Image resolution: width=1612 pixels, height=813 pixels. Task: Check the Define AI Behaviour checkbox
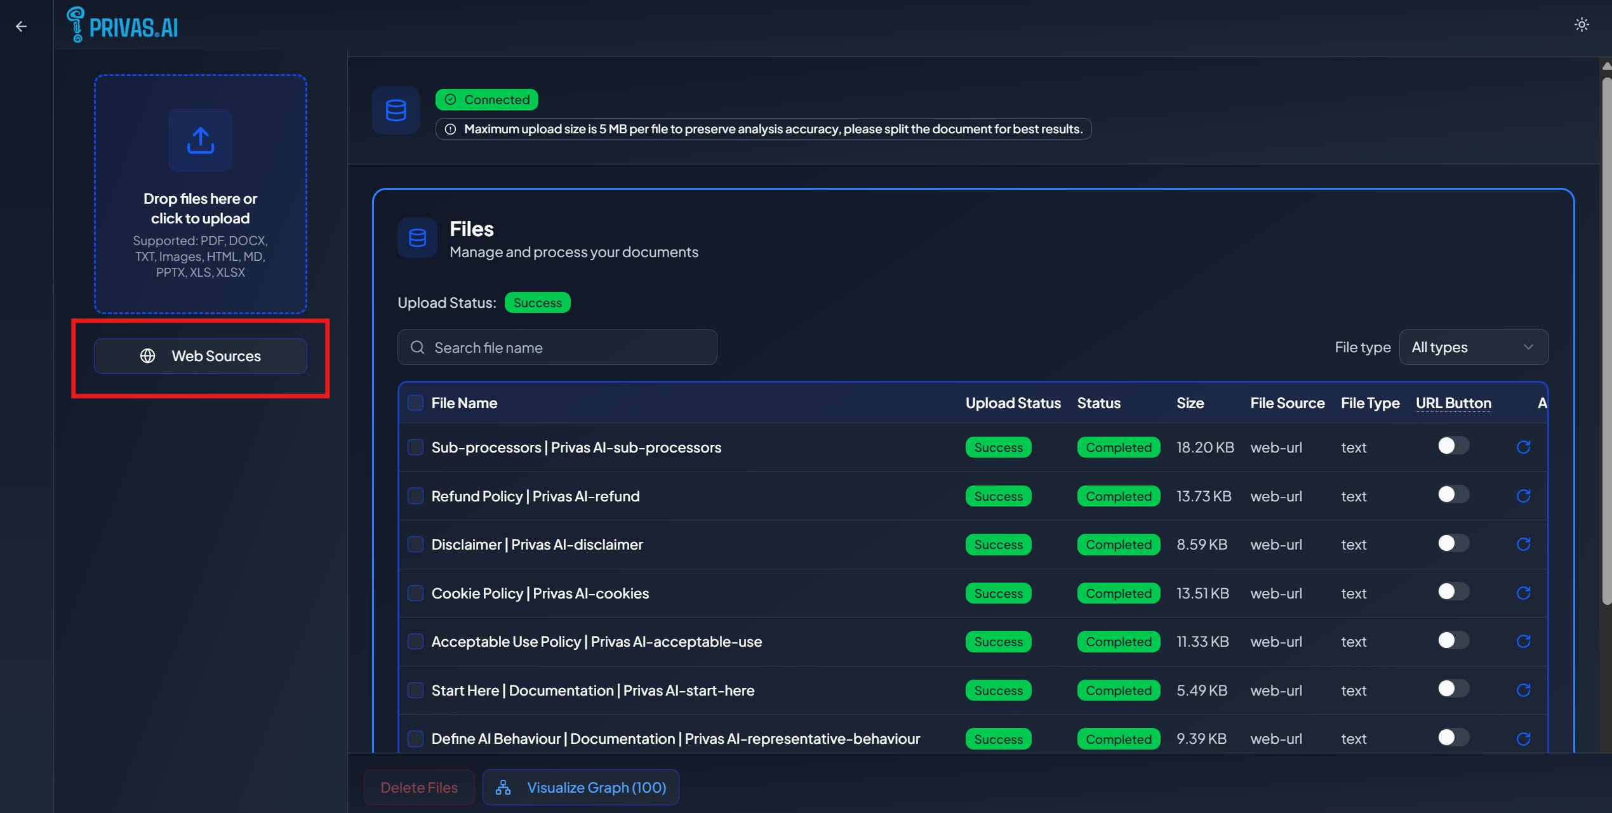(415, 739)
